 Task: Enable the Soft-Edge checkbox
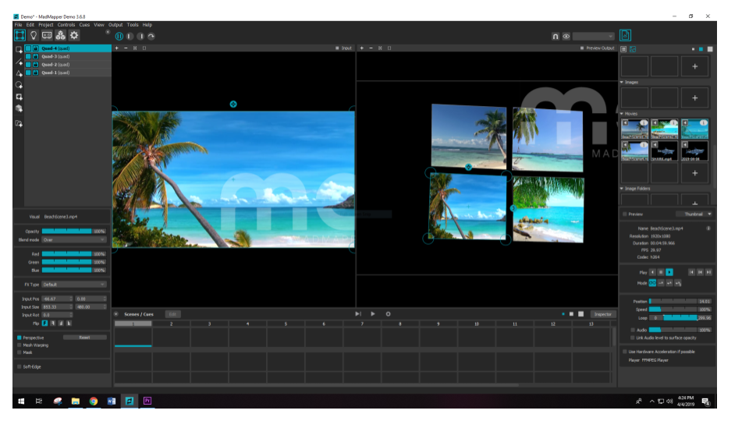coord(19,366)
